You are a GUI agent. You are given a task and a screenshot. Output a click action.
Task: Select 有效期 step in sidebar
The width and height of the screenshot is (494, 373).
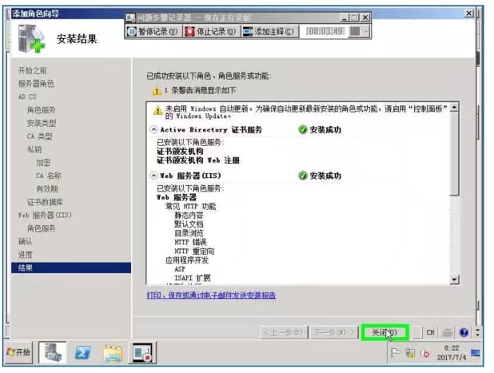click(47, 189)
